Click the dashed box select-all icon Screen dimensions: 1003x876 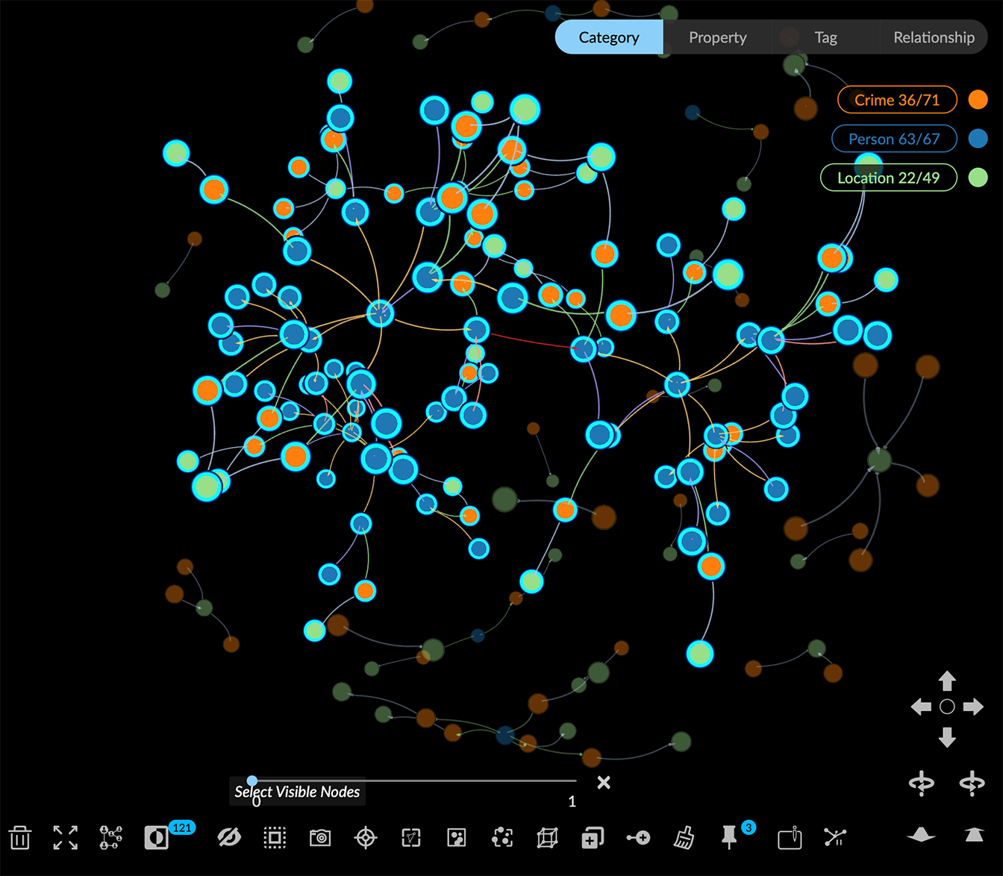[275, 837]
